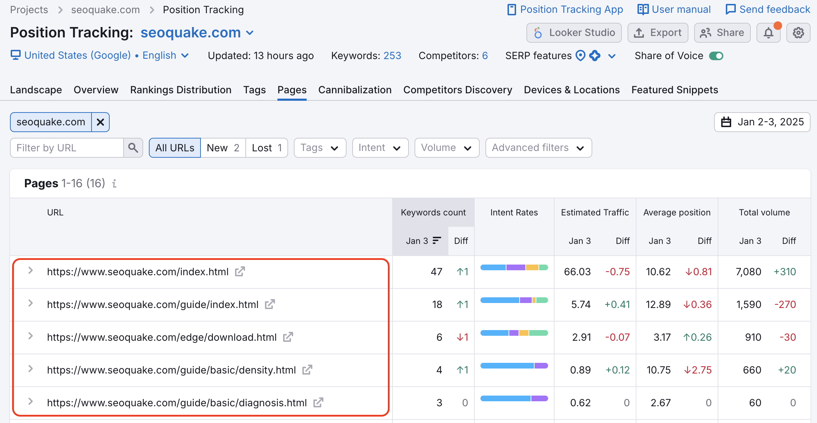Connect report to Looker Studio
Image resolution: width=817 pixels, height=423 pixels.
[574, 32]
